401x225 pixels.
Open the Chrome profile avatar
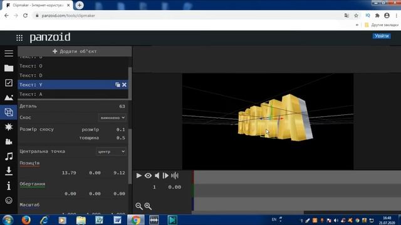point(387,16)
